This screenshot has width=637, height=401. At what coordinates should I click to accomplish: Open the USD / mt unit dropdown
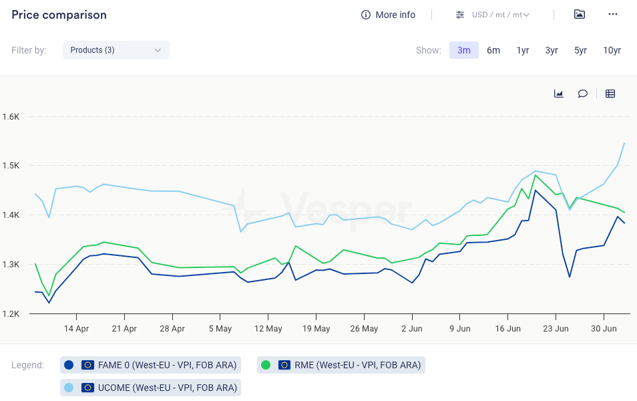click(500, 15)
